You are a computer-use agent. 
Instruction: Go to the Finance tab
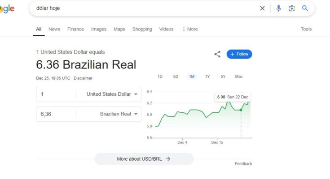pyautogui.click(x=75, y=29)
